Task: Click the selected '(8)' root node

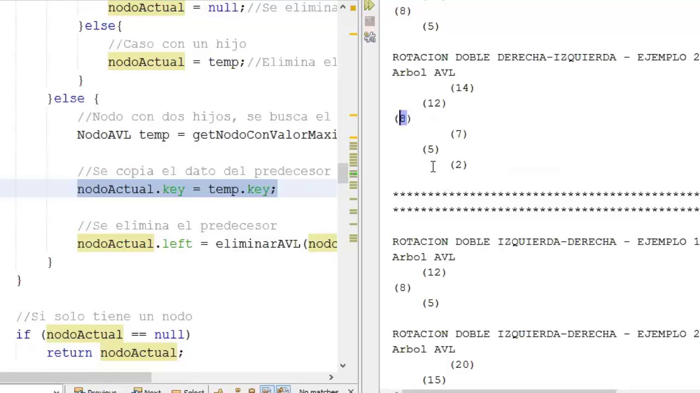Action: point(402,118)
